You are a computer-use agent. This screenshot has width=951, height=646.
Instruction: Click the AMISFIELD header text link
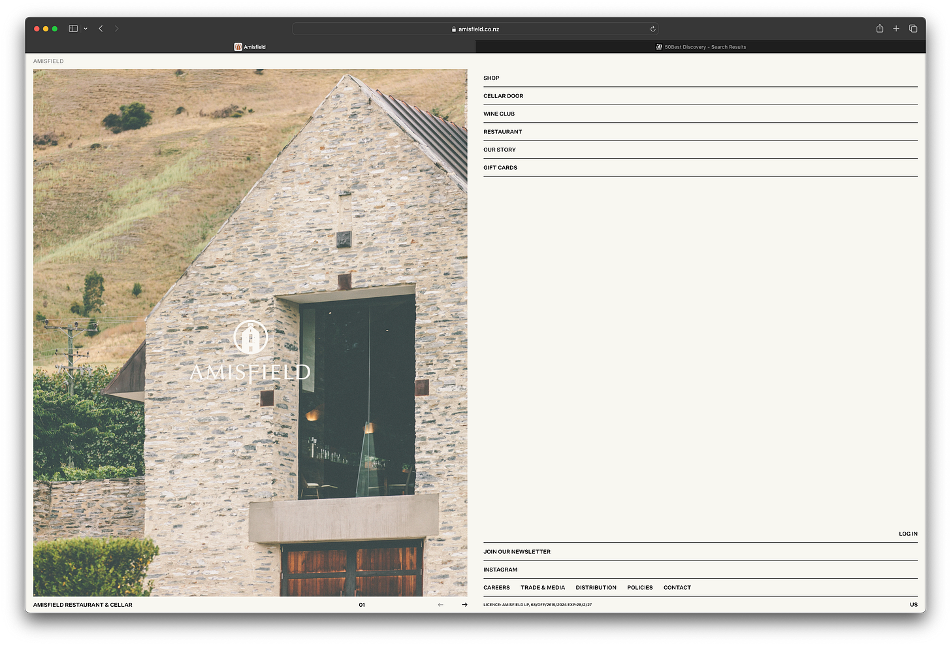coord(48,61)
